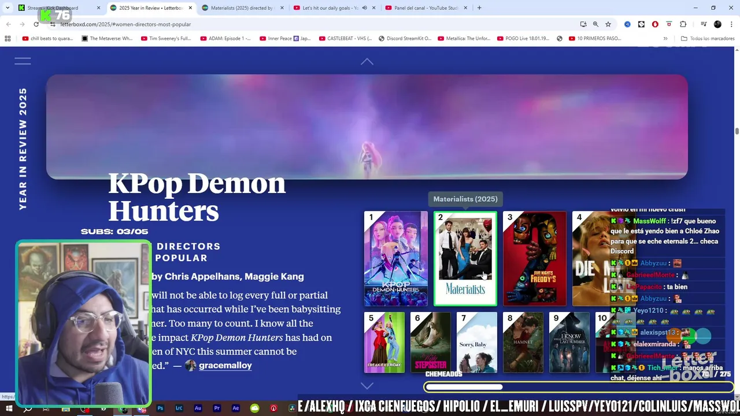Image resolution: width=740 pixels, height=416 pixels.
Task: Open the Tim Sweeney's Full... bookmark
Action: tap(166, 39)
